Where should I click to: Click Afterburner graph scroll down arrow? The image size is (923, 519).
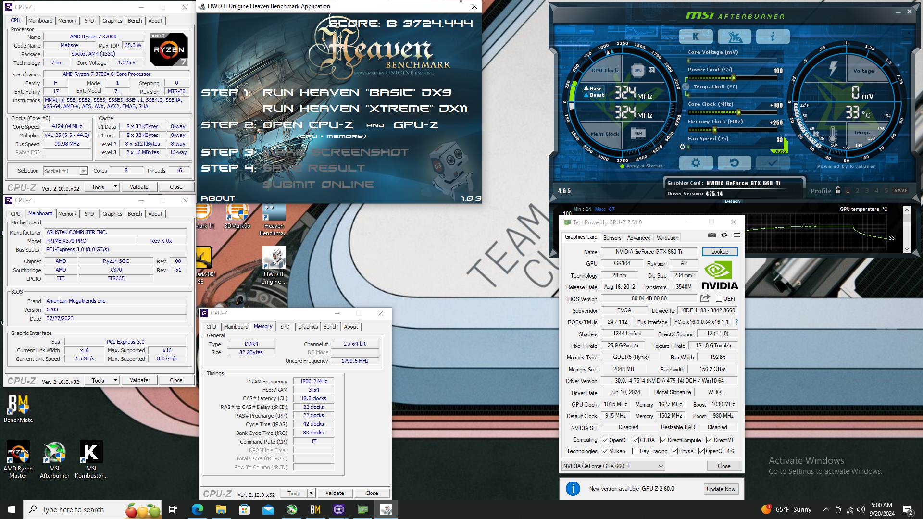(x=907, y=249)
